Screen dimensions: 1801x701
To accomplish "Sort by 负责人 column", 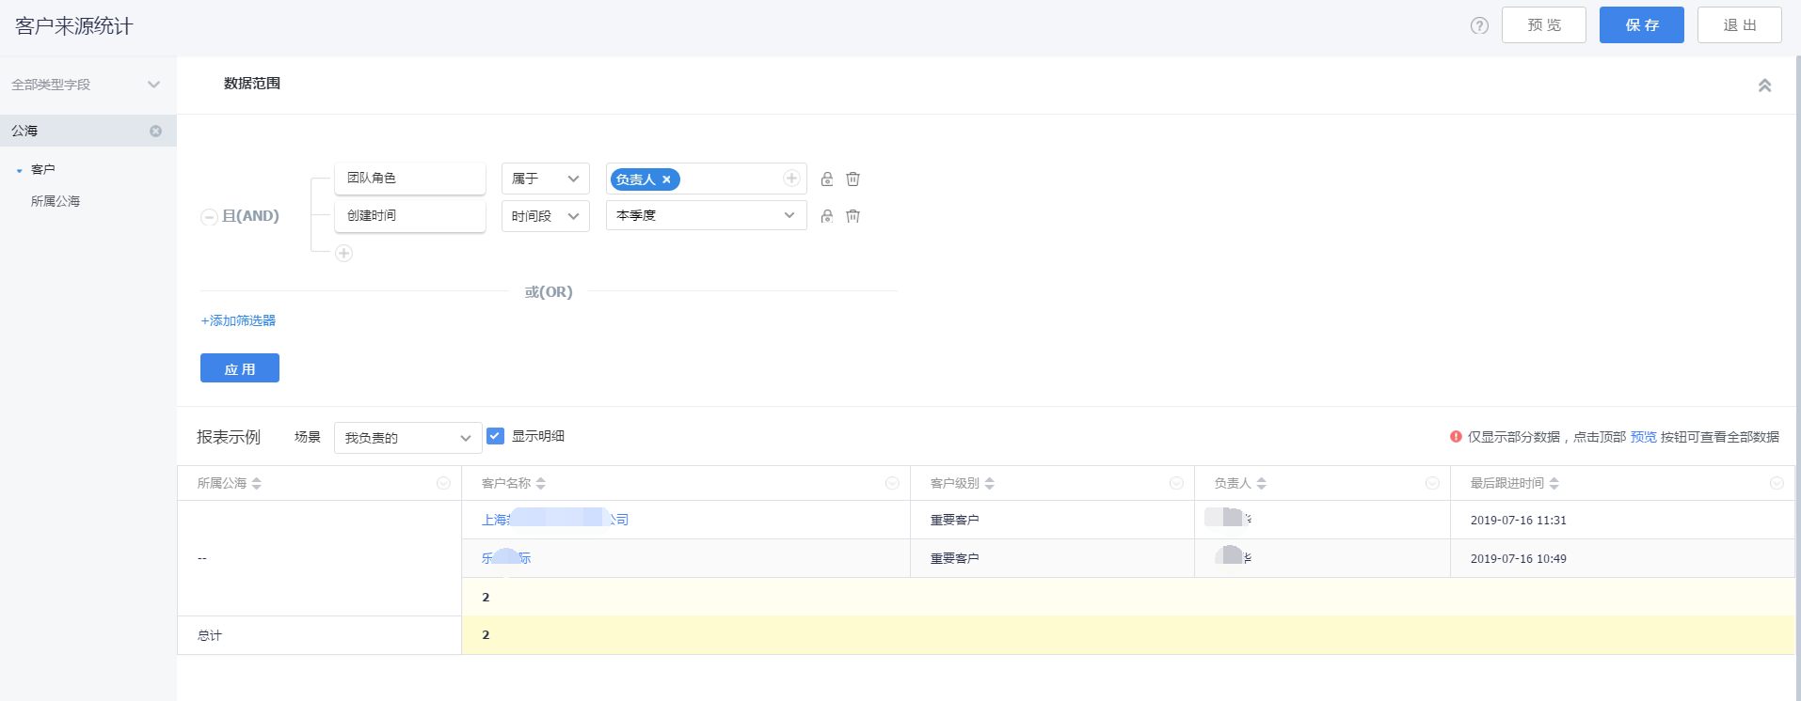I will 1262,483.
